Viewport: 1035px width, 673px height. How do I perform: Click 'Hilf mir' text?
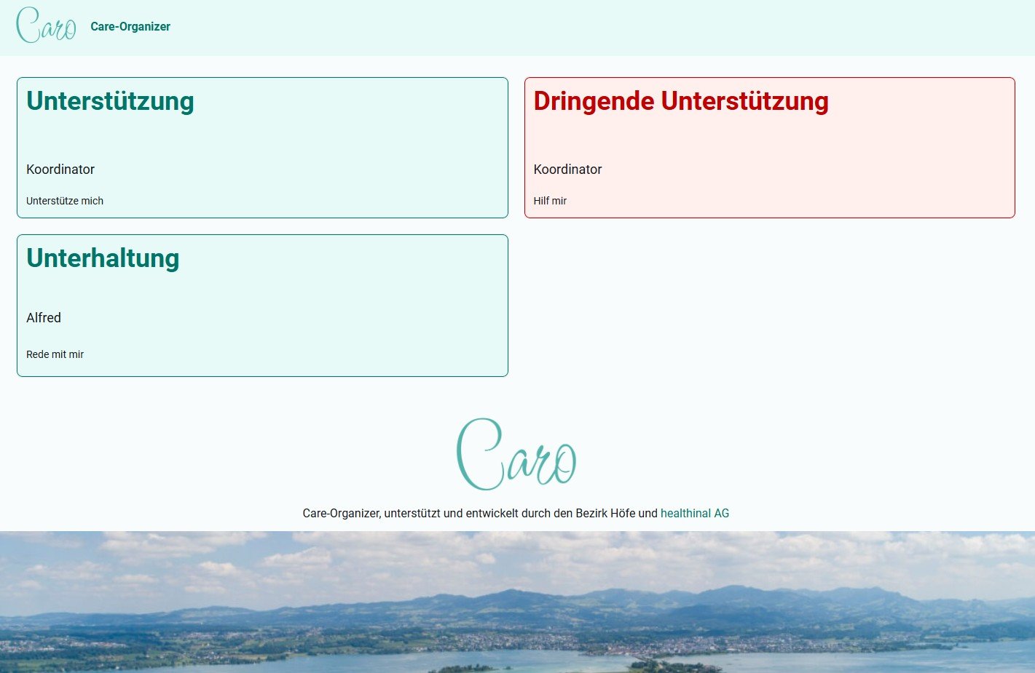coord(550,201)
